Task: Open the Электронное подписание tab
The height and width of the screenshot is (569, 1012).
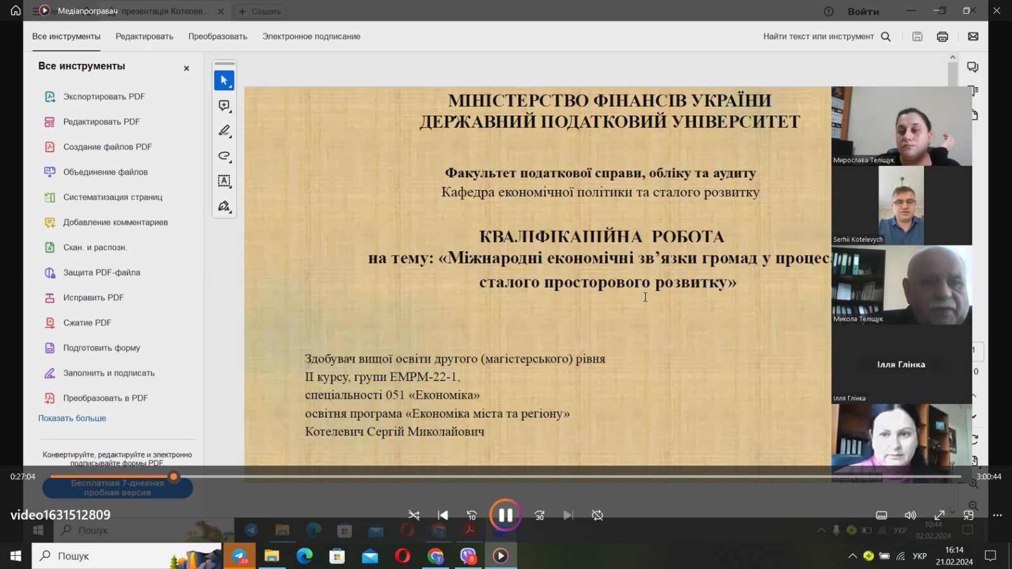Action: (x=311, y=36)
